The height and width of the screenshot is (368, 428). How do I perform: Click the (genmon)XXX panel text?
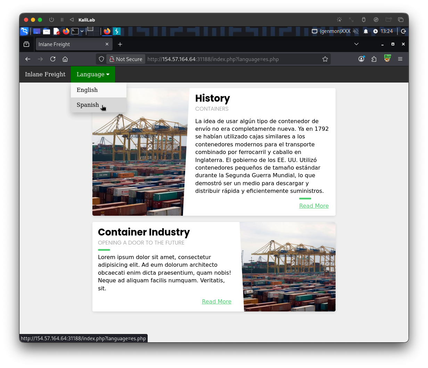335,31
